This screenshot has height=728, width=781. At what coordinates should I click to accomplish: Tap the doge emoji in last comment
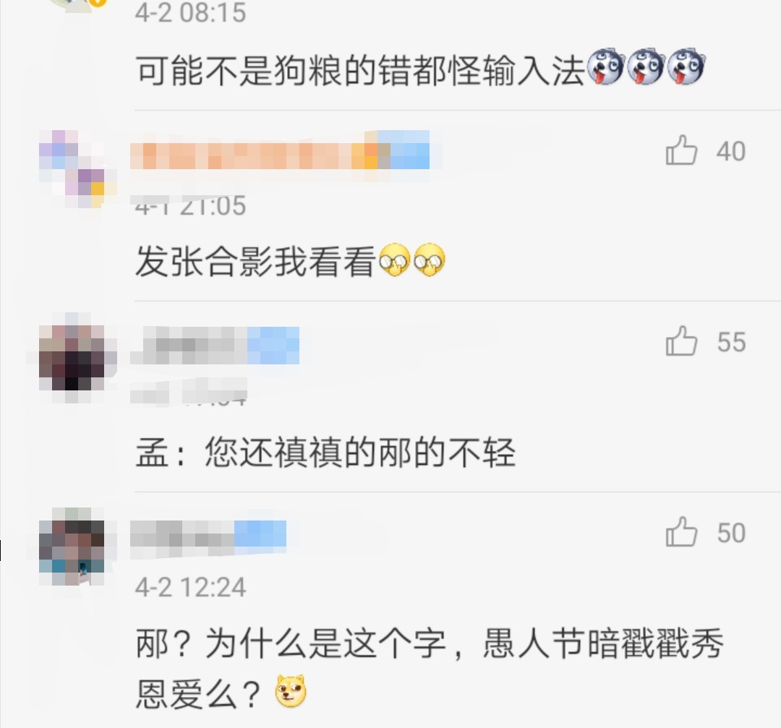tap(291, 691)
